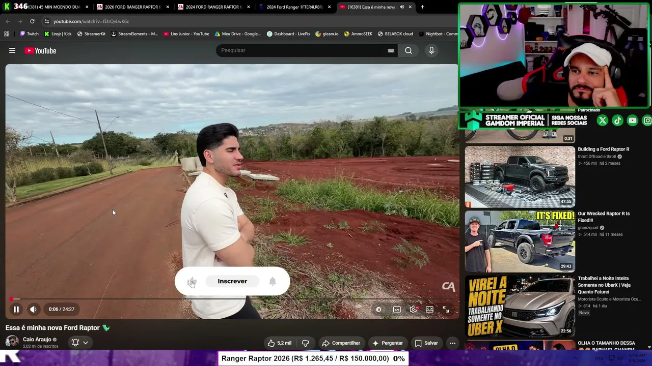Seek on the video progress bar

232,299
